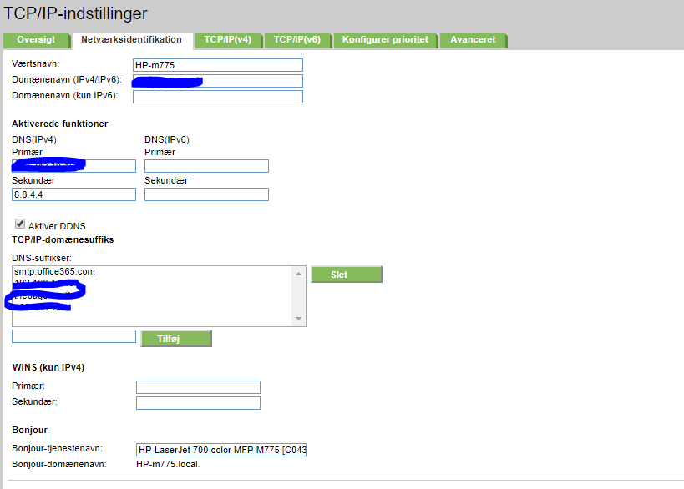The height and width of the screenshot is (489, 684).
Task: Switch to the Oversigt tab
Action: pyautogui.click(x=36, y=39)
